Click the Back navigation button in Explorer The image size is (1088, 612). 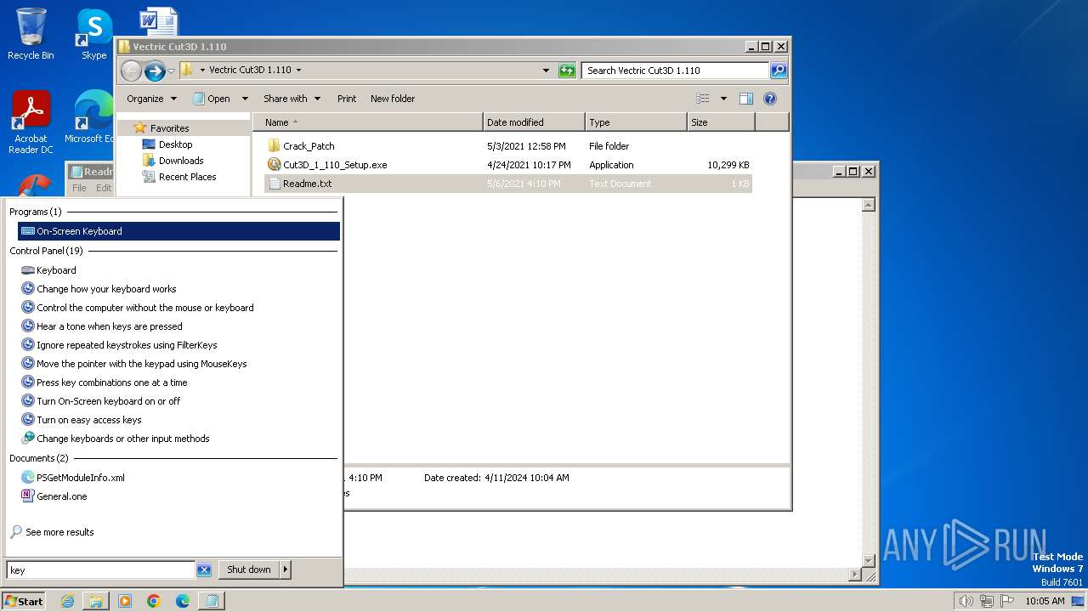[131, 71]
